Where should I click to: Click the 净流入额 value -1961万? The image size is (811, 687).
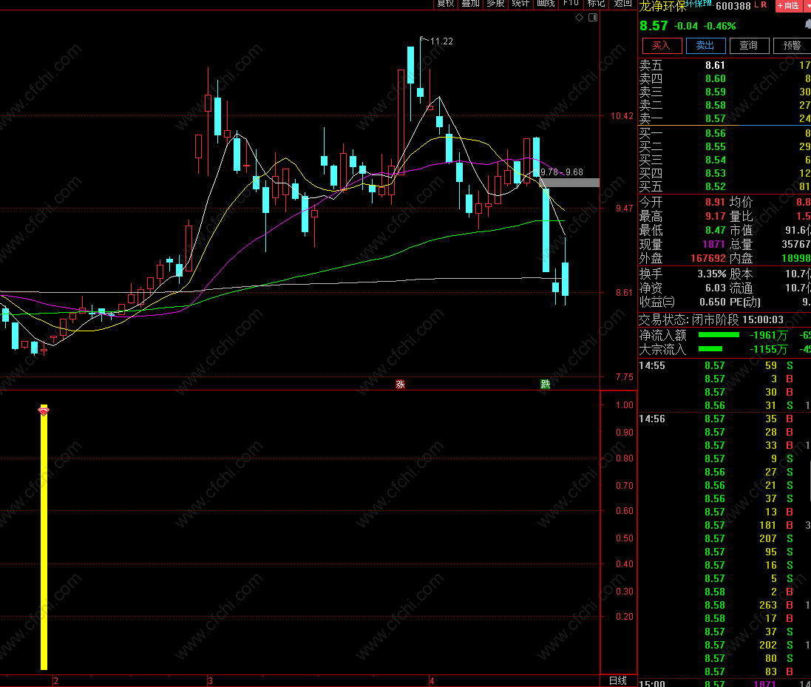[x=769, y=335]
